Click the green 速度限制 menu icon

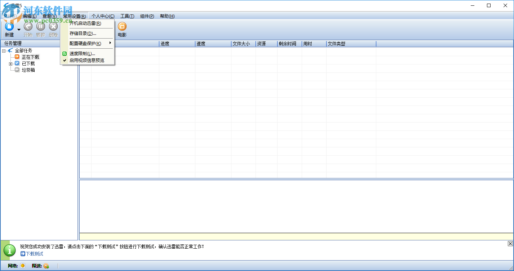[x=65, y=54]
